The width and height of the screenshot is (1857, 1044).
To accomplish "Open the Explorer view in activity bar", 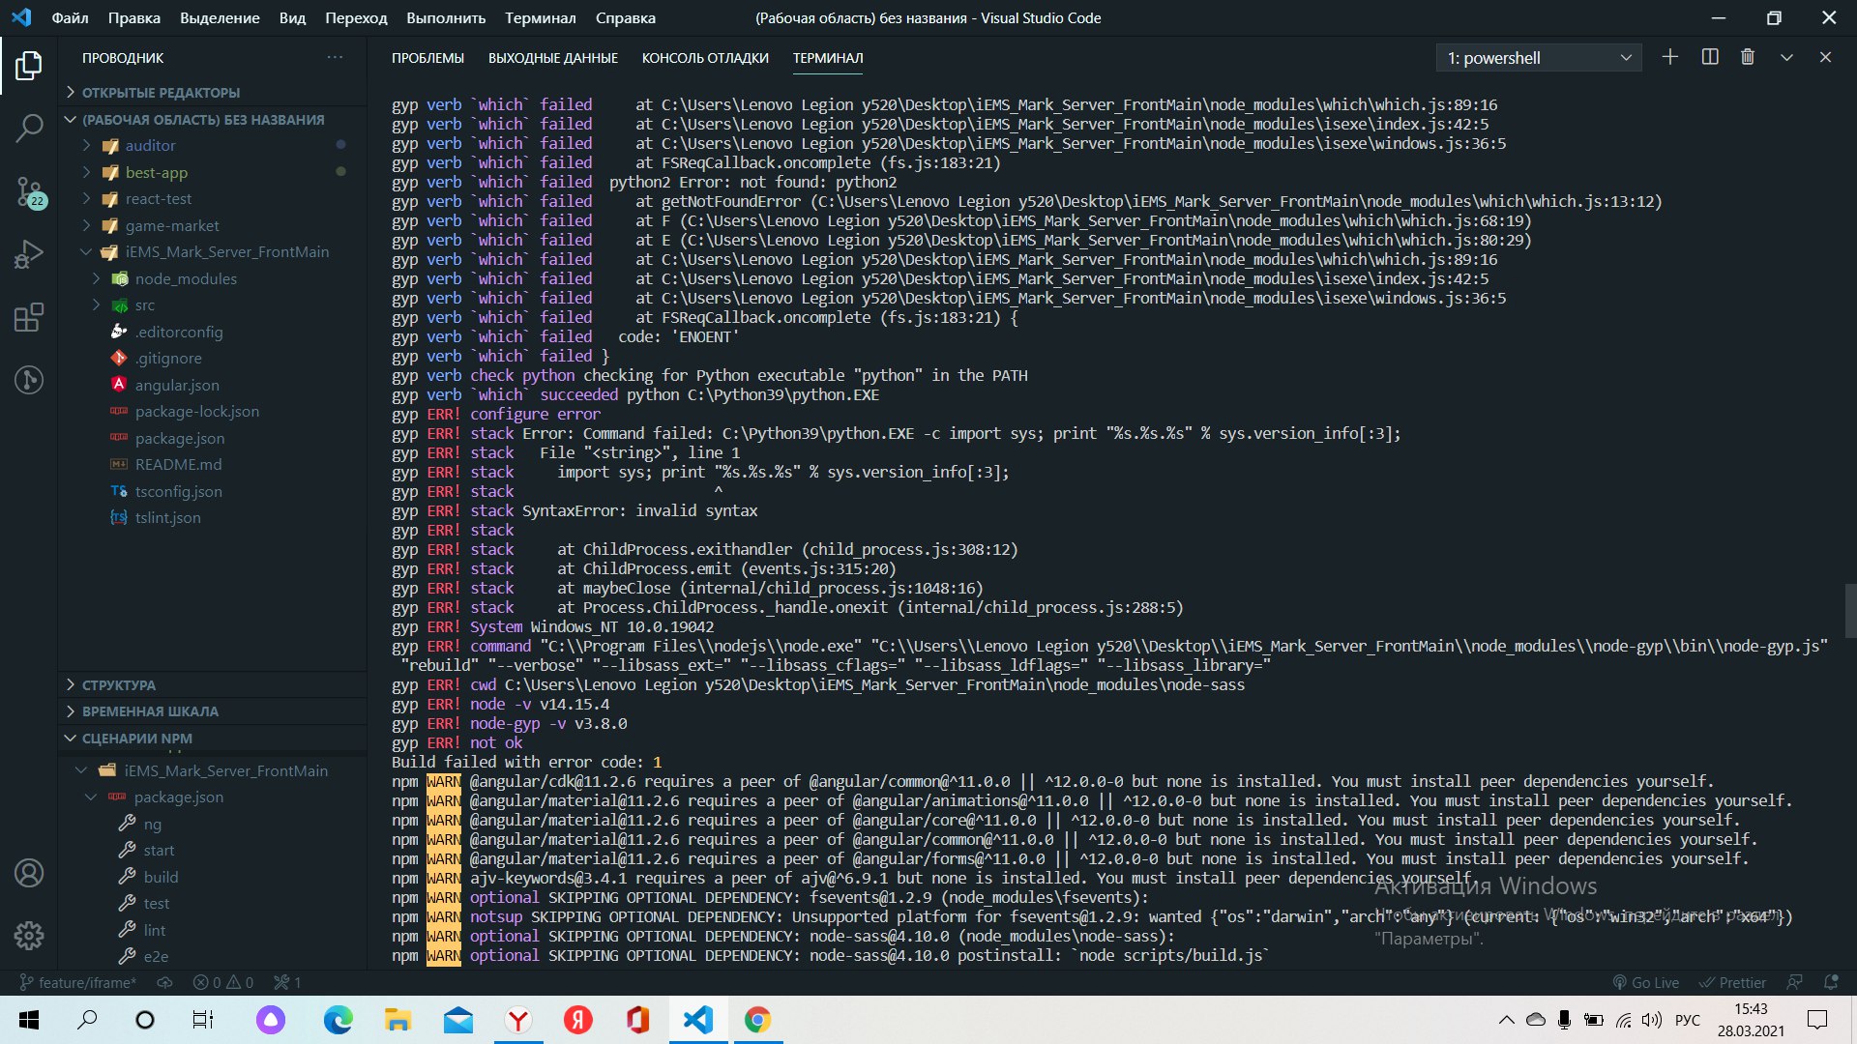I will pyautogui.click(x=29, y=66).
